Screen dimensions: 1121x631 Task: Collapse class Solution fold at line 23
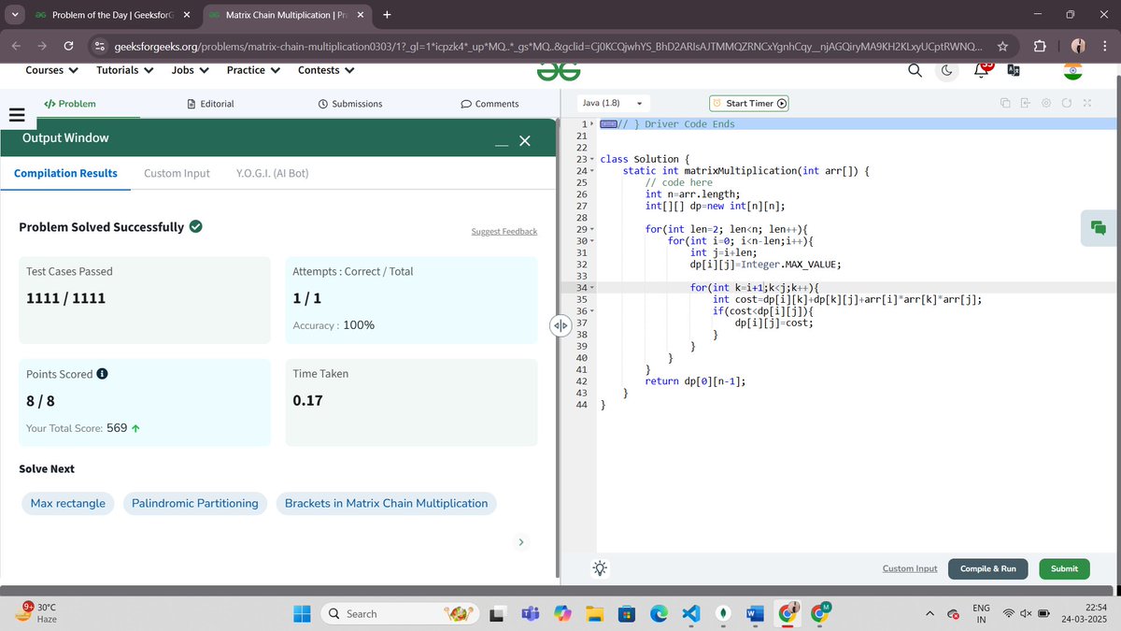591,160
